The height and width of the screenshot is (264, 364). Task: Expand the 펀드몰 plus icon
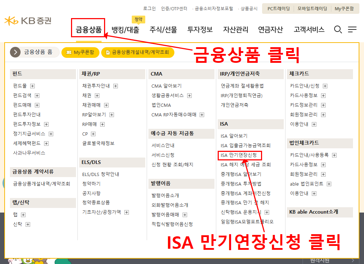[x=33, y=86]
